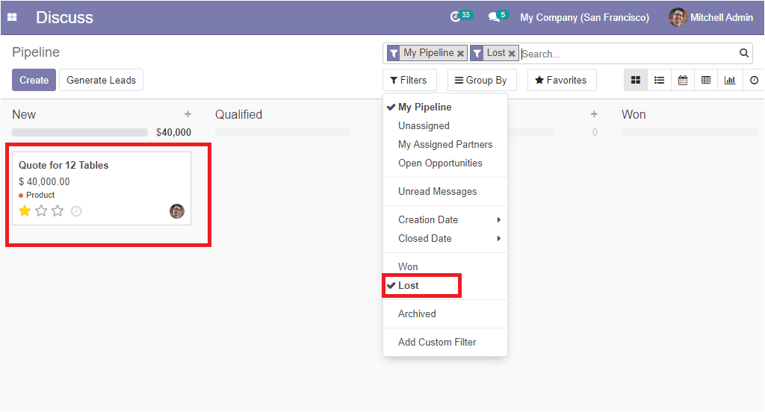Remove the Lost filter facet
The image size is (765, 412).
point(512,53)
